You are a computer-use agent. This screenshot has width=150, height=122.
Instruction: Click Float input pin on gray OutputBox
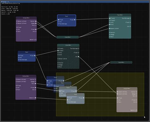coord(117,98)
